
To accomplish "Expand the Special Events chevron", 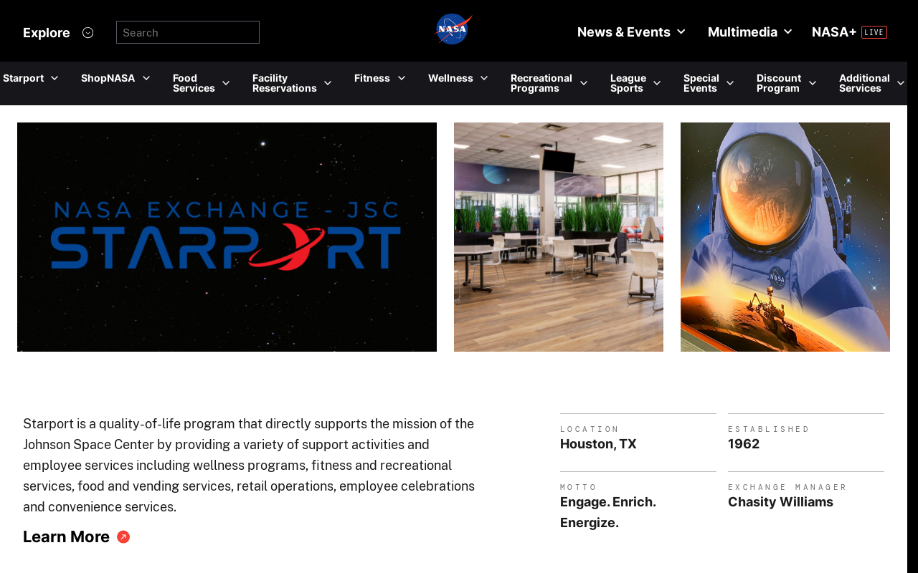I will [730, 83].
